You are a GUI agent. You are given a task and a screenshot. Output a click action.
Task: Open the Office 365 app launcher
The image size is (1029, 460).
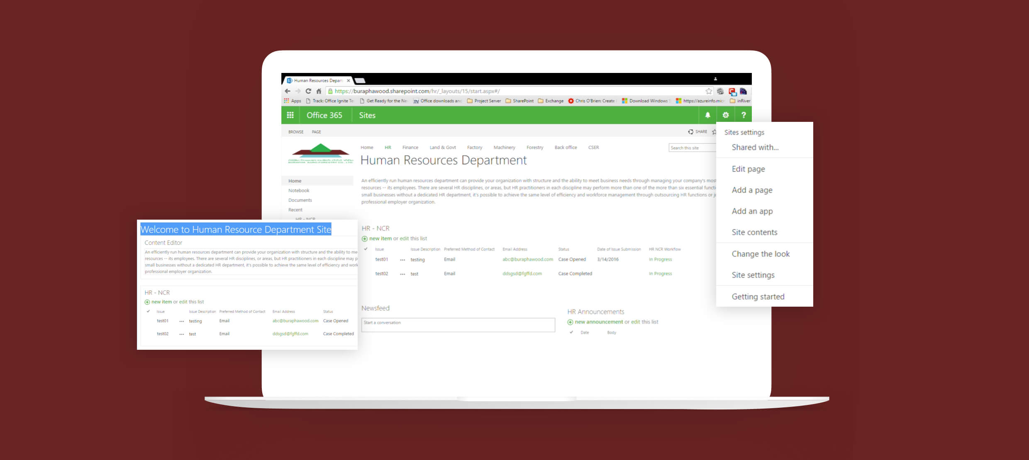pyautogui.click(x=290, y=115)
